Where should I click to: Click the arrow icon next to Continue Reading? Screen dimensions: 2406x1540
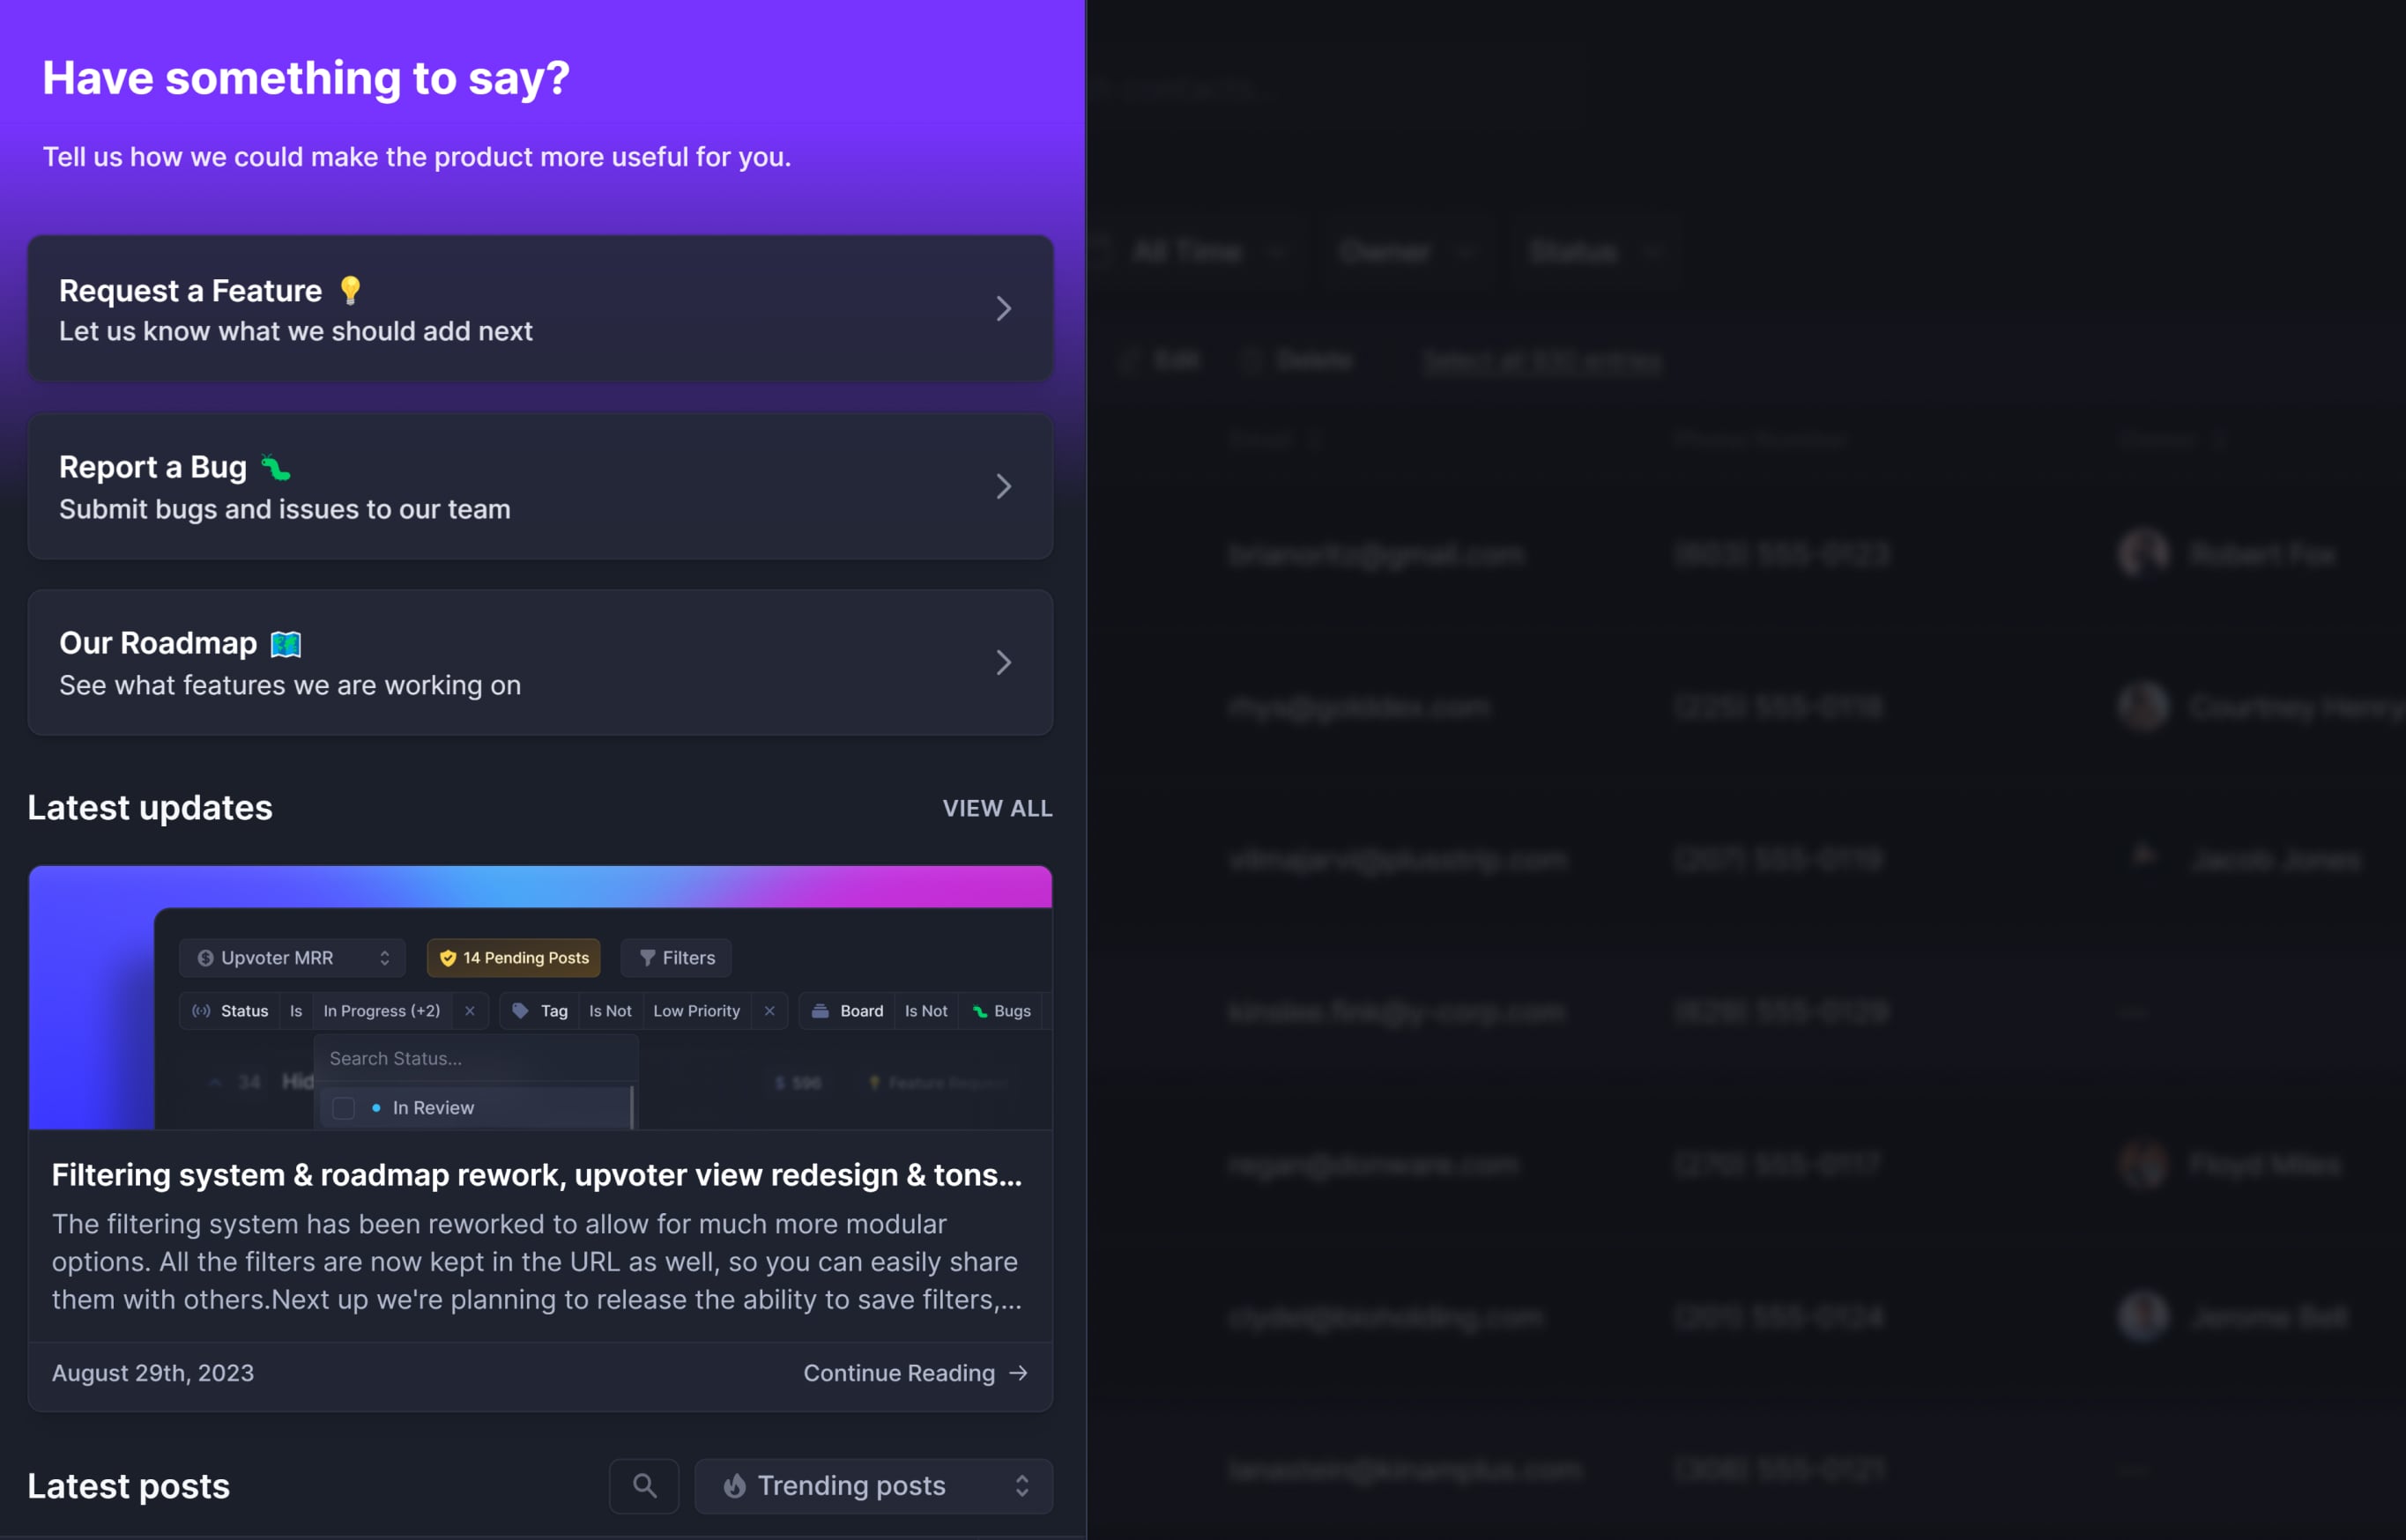tap(1019, 1373)
